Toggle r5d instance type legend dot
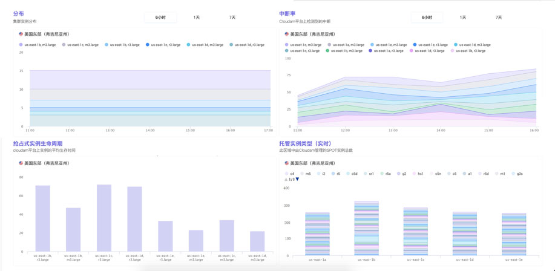The width and height of the screenshot is (555, 271). pos(479,174)
